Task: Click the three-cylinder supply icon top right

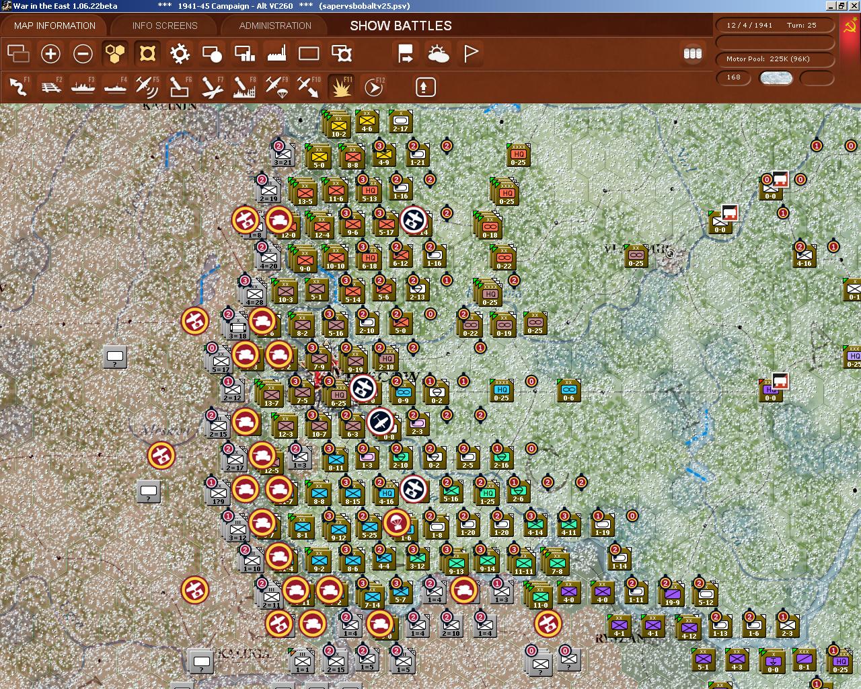Action: (692, 54)
